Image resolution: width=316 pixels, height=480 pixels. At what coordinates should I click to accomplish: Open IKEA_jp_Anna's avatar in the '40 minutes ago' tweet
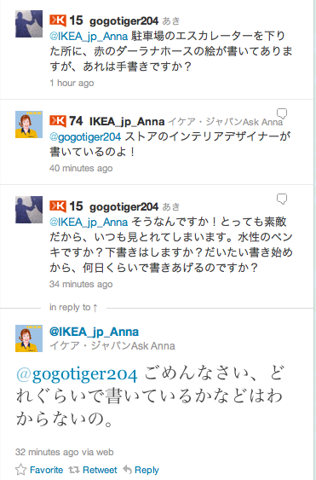point(29,124)
